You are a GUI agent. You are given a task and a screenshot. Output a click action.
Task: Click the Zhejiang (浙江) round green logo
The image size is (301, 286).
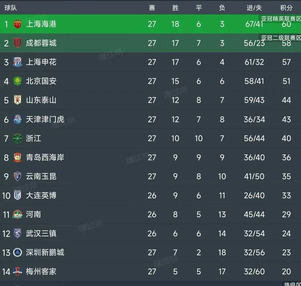coord(17,138)
